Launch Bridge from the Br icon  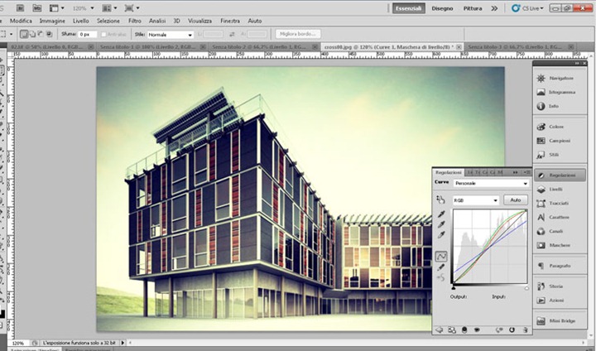[20, 7]
